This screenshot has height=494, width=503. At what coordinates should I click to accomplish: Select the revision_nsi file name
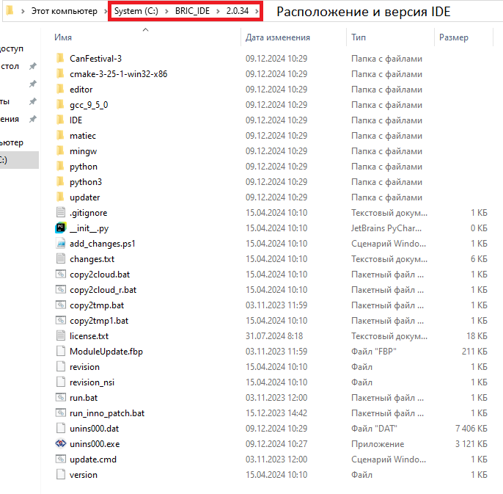92,382
